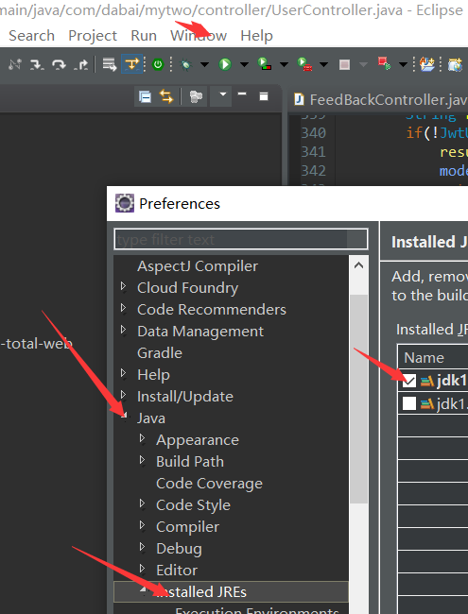Select Code Coverage under Java
The image size is (468, 614).
coord(209,484)
